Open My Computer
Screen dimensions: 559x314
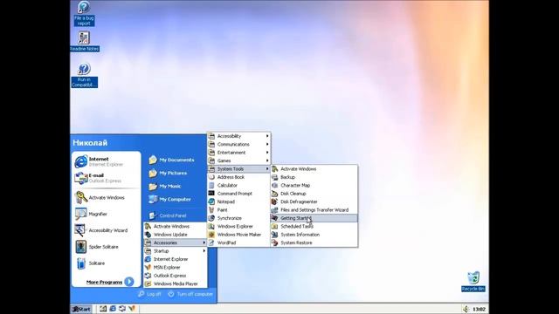tap(170, 200)
